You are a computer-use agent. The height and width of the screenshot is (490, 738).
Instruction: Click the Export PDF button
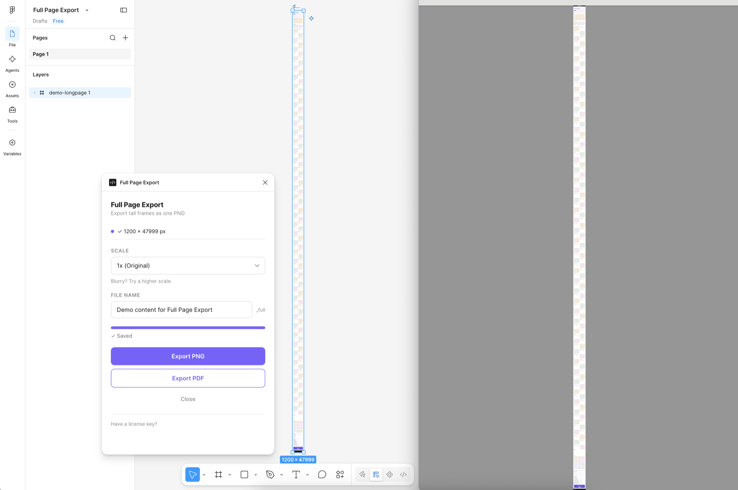(188, 378)
